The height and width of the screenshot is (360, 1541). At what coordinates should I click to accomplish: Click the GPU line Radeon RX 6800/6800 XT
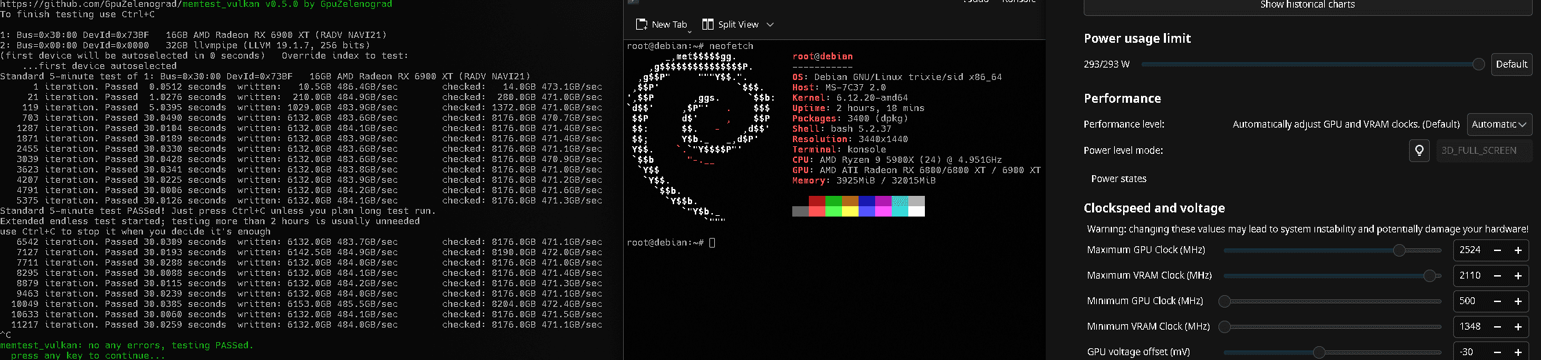tap(916, 170)
